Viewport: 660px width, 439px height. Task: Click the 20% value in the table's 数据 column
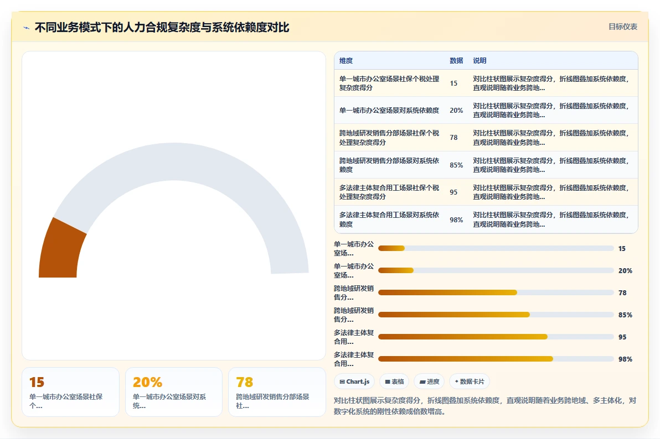tap(456, 110)
